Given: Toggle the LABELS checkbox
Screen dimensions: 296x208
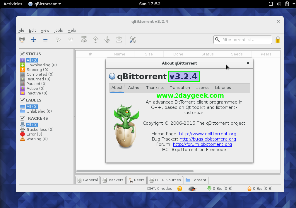Looking at the screenshot, I should [22, 100].
